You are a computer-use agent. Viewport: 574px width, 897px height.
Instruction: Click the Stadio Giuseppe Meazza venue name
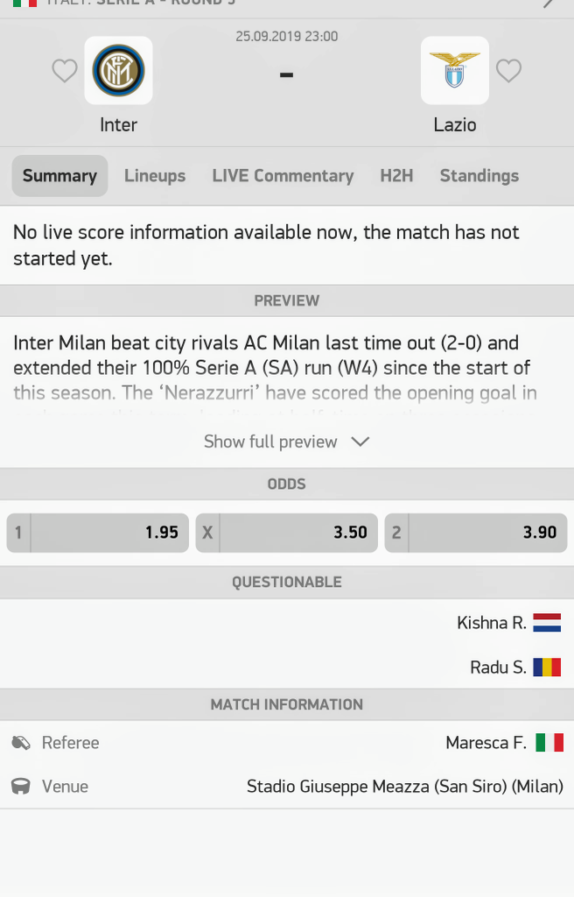click(404, 787)
